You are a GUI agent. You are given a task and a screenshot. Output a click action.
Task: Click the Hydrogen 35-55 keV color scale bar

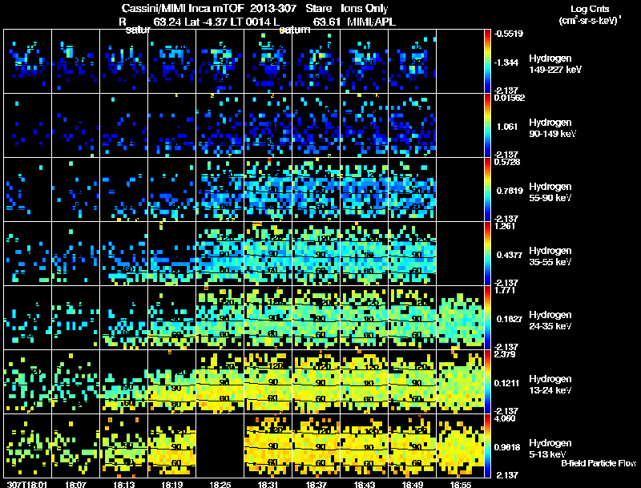pyautogui.click(x=487, y=254)
